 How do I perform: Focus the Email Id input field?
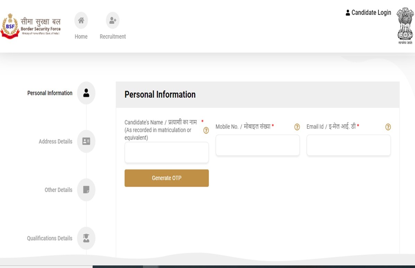[x=349, y=145]
